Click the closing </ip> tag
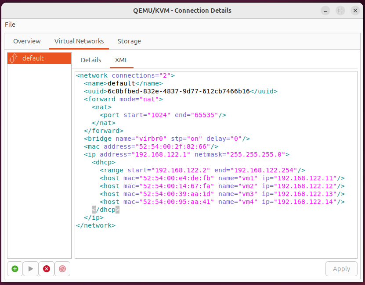Screen dimensions: 365x285 pyautogui.click(x=94, y=218)
